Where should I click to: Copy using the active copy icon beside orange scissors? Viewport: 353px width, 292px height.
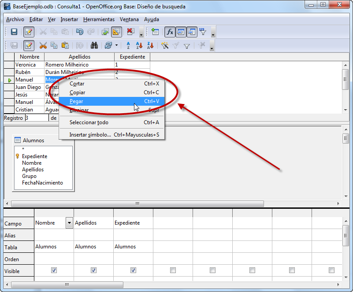point(54,46)
